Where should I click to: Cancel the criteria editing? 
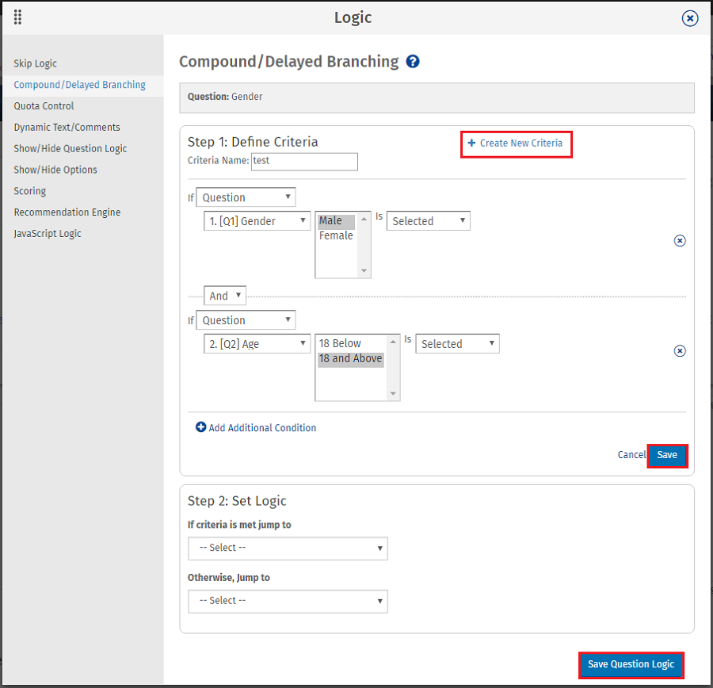pos(631,454)
